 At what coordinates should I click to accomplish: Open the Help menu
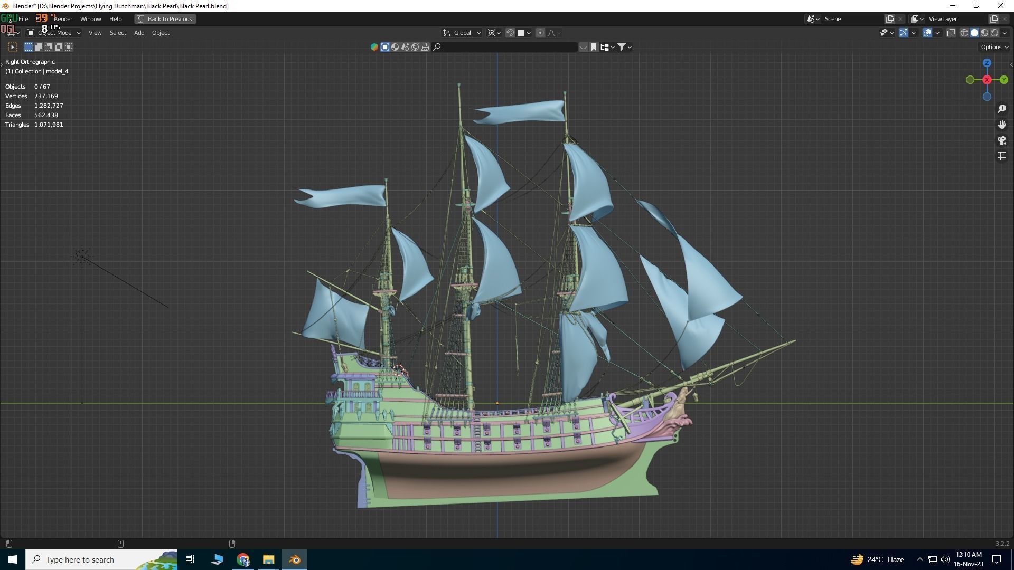pyautogui.click(x=115, y=19)
